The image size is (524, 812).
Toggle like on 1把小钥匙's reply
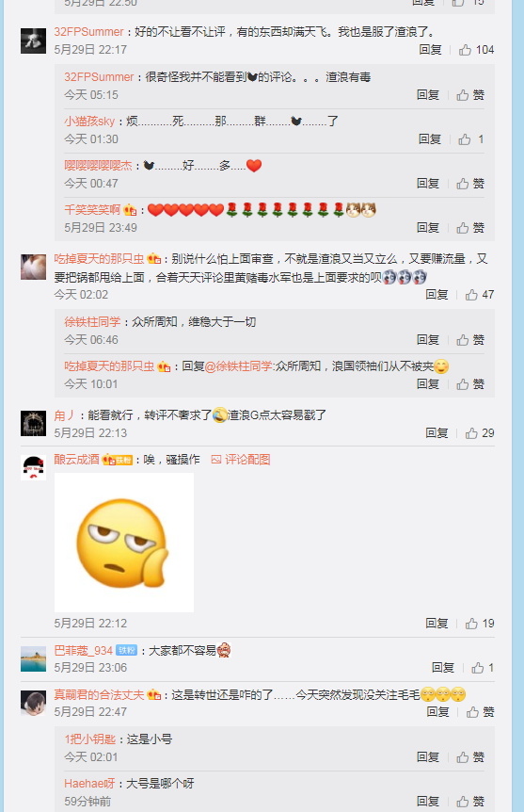(470, 757)
